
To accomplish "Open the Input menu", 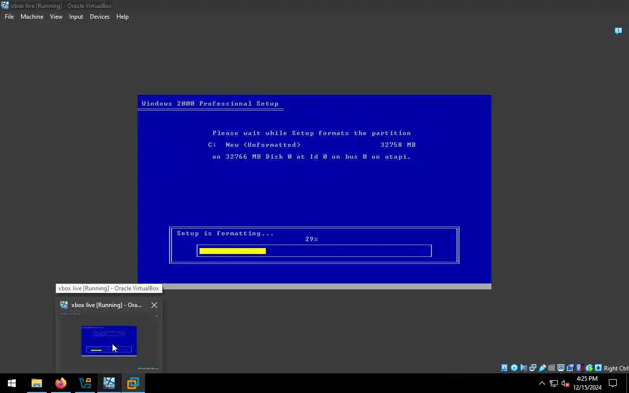I will [x=76, y=17].
